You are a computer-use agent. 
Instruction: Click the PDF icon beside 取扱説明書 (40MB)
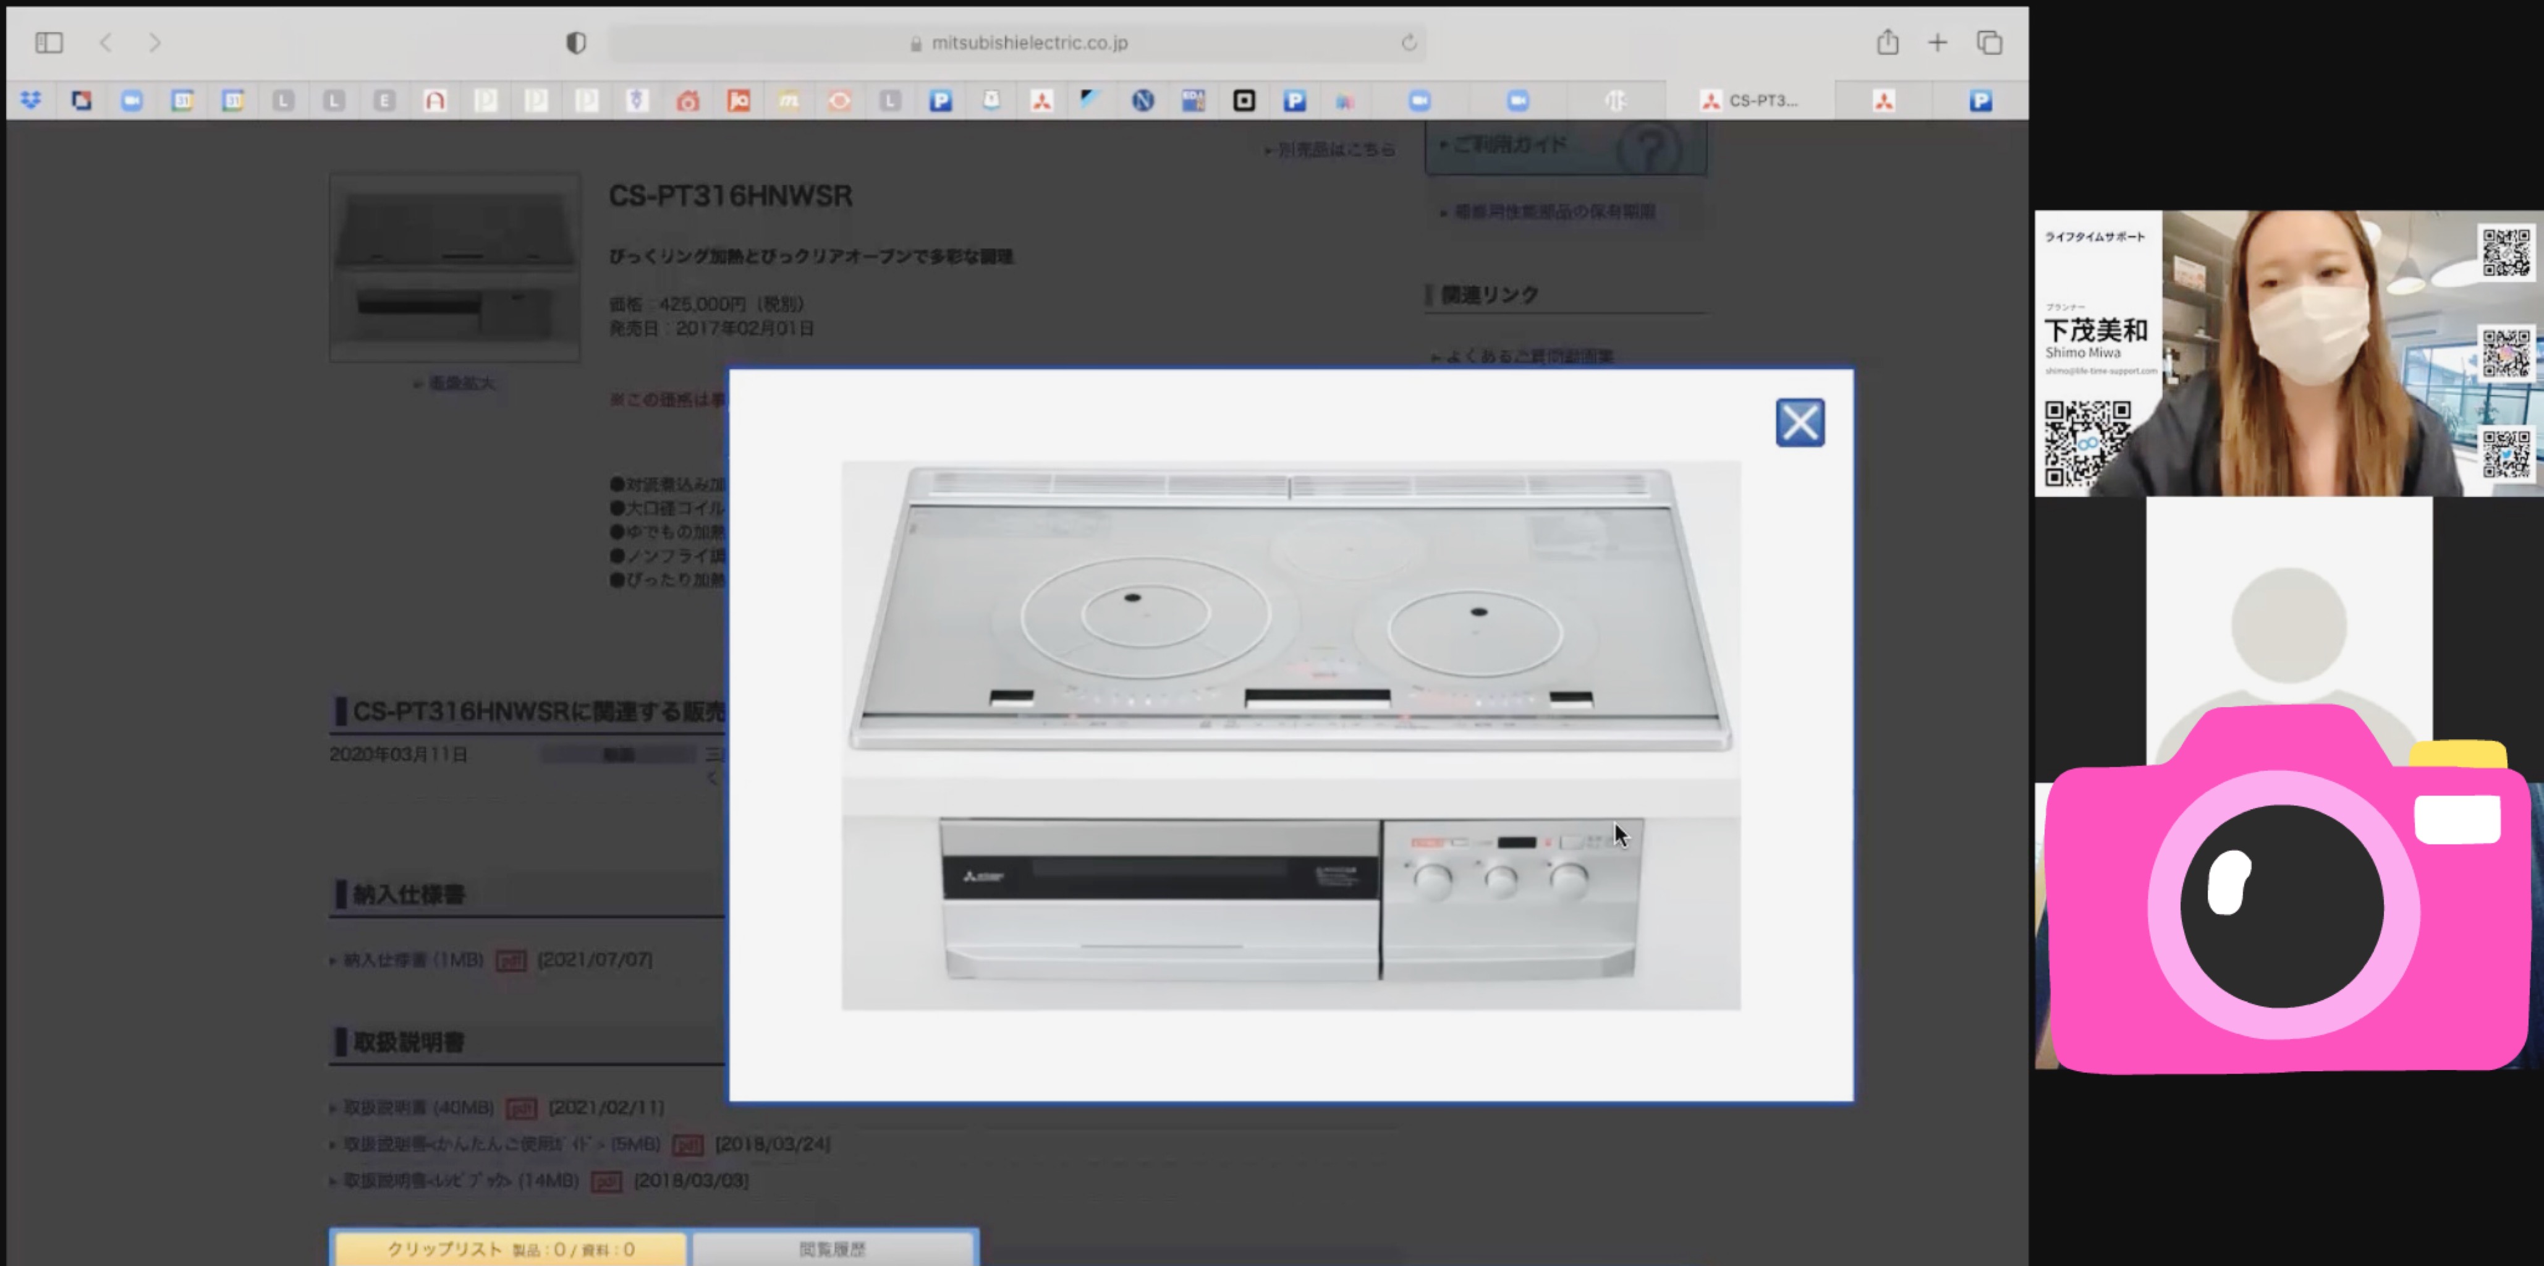522,1108
